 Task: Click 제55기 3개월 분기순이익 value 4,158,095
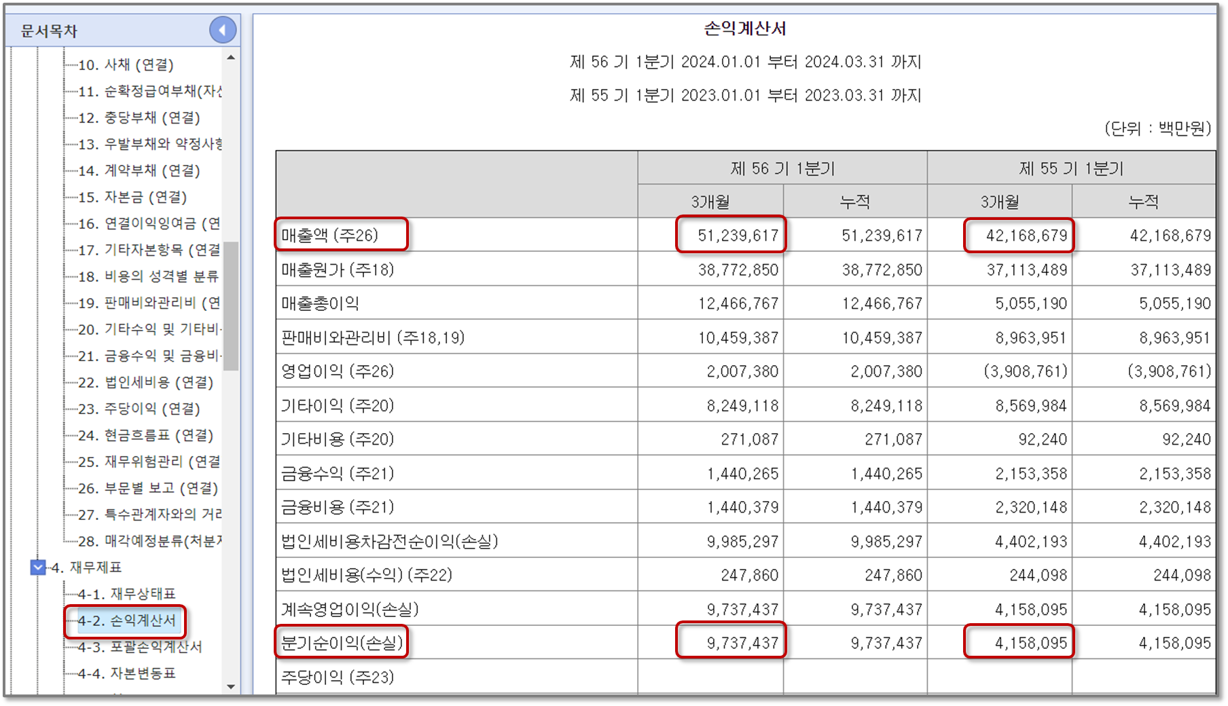tap(1031, 643)
